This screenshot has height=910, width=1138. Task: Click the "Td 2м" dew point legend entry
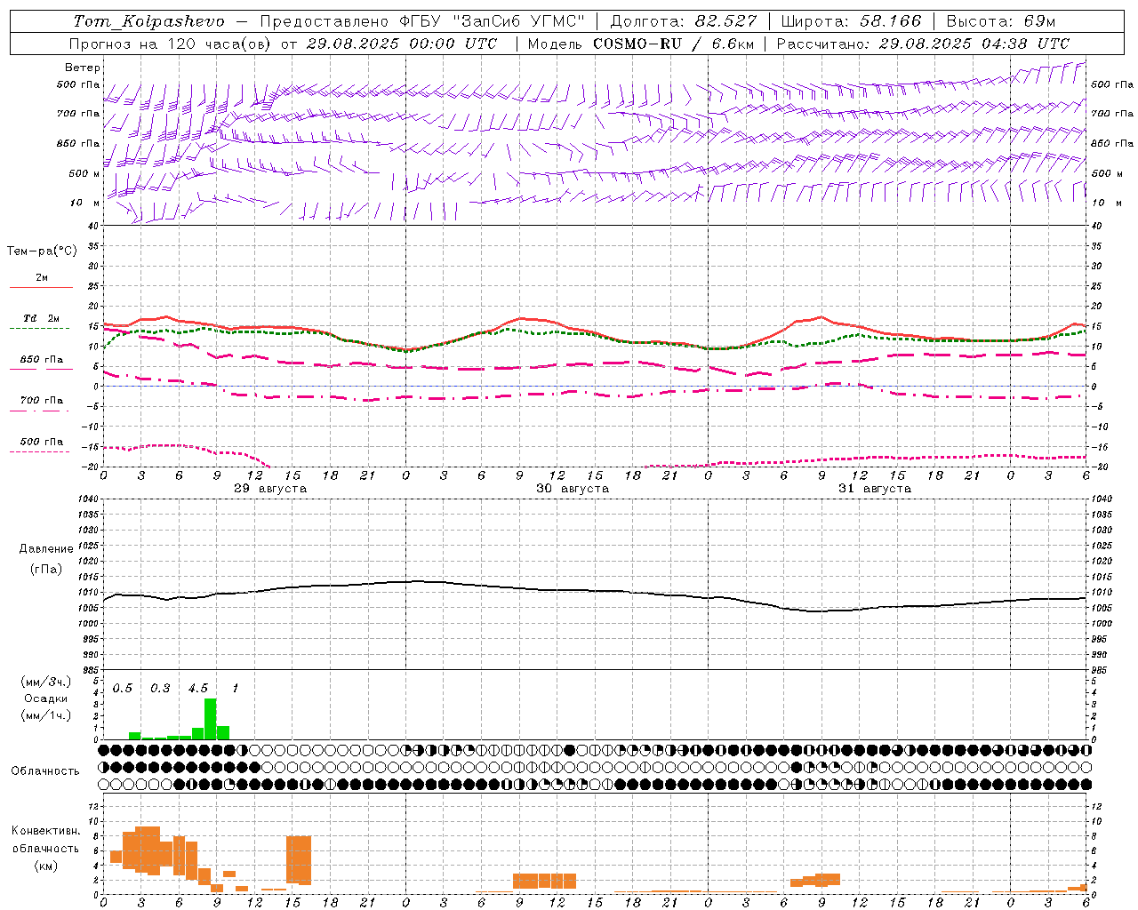click(x=41, y=318)
